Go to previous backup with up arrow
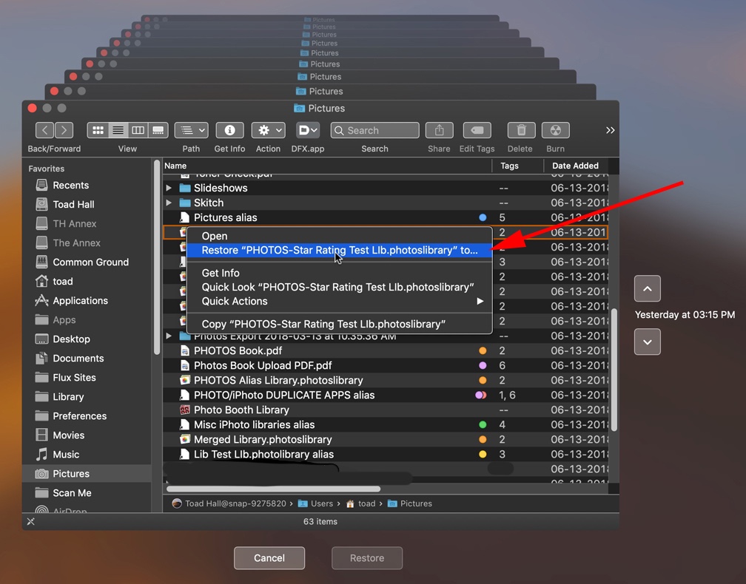 click(x=647, y=288)
